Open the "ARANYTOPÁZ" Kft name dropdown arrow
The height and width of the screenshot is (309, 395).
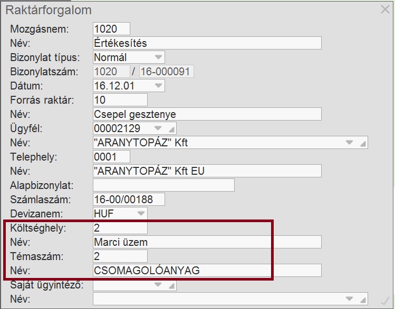tap(349, 143)
